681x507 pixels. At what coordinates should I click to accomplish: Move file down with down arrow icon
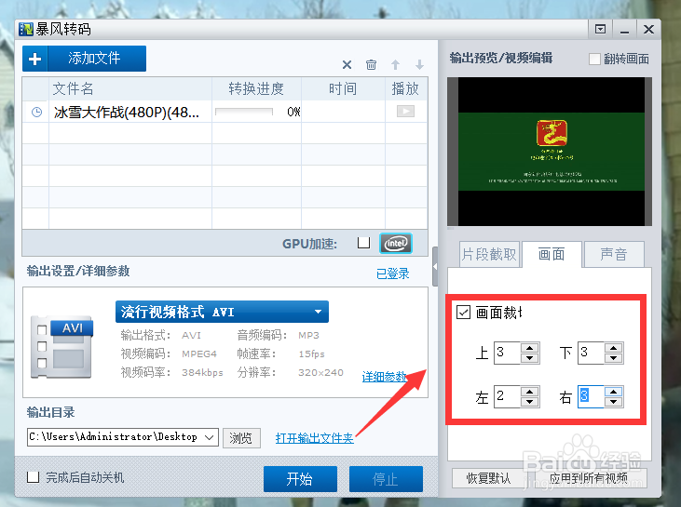click(419, 64)
